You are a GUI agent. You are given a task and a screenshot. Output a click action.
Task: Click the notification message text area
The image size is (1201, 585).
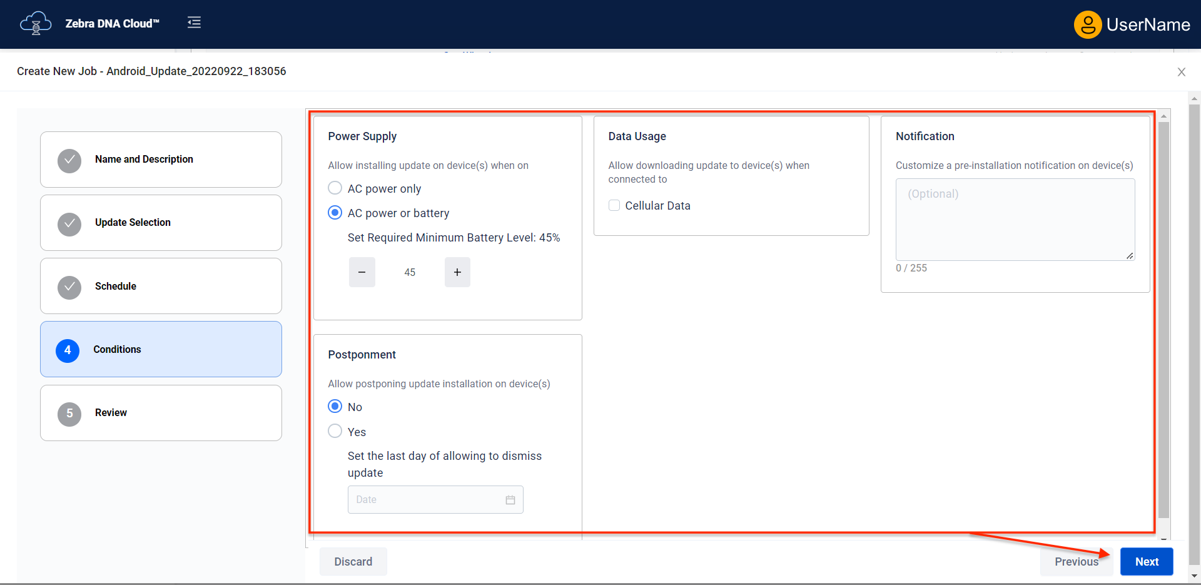(x=1015, y=220)
